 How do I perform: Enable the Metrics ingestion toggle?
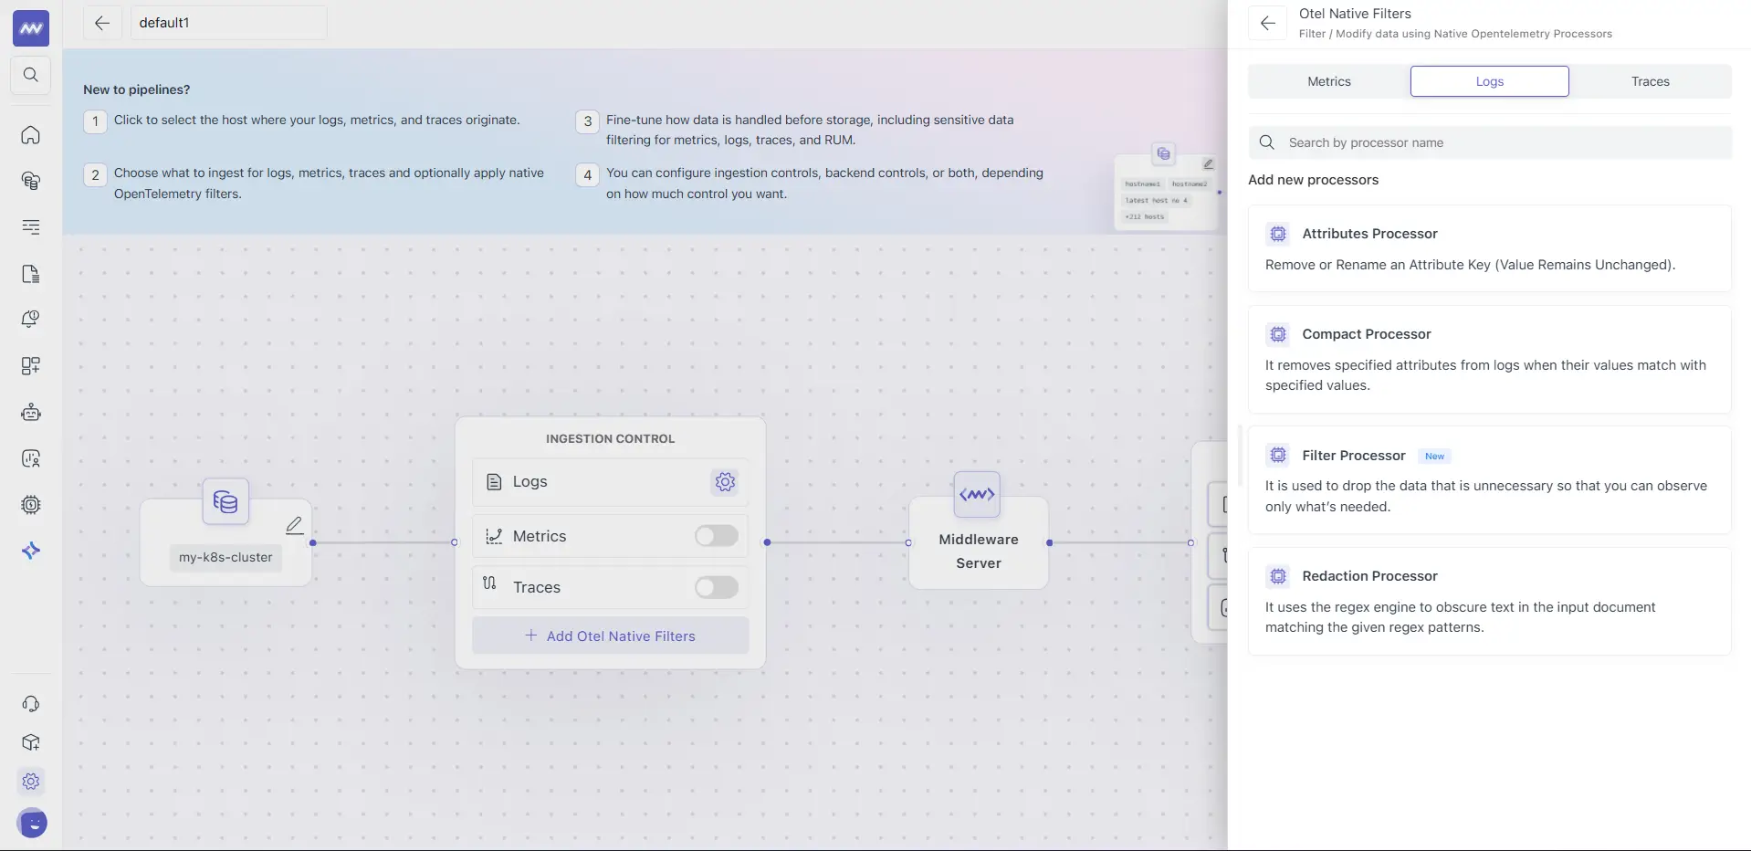(x=716, y=535)
